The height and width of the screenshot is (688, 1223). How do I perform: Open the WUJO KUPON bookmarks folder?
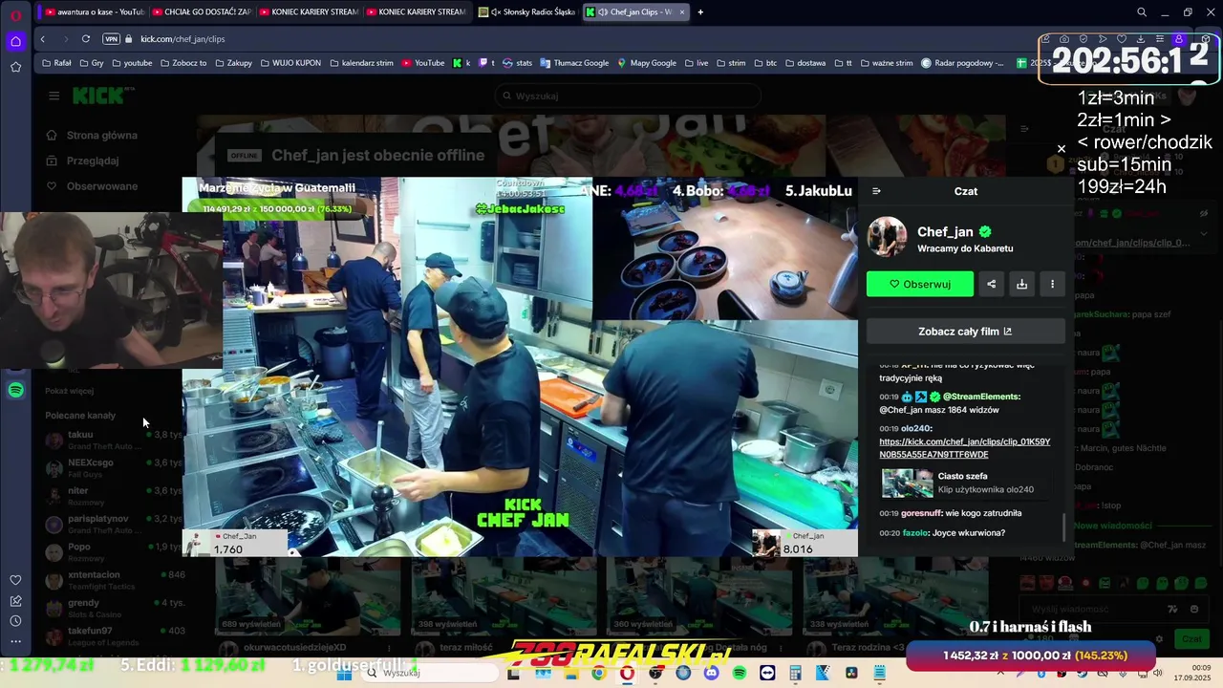(x=290, y=63)
